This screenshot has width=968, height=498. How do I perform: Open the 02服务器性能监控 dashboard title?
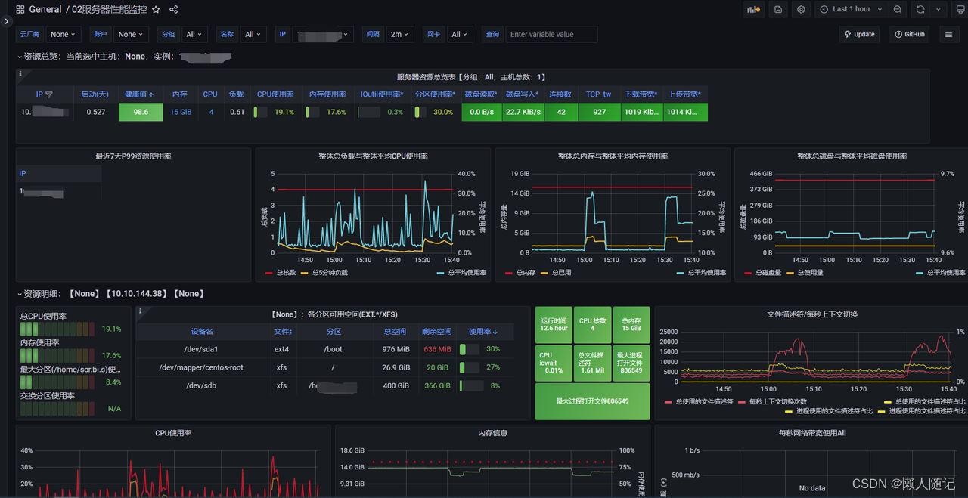point(110,10)
